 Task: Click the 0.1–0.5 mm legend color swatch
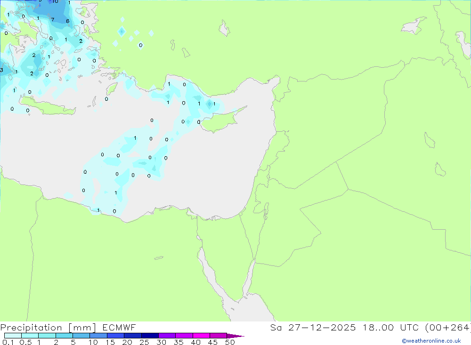13,336
